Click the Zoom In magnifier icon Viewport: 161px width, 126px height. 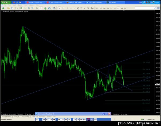tap(29, 8)
